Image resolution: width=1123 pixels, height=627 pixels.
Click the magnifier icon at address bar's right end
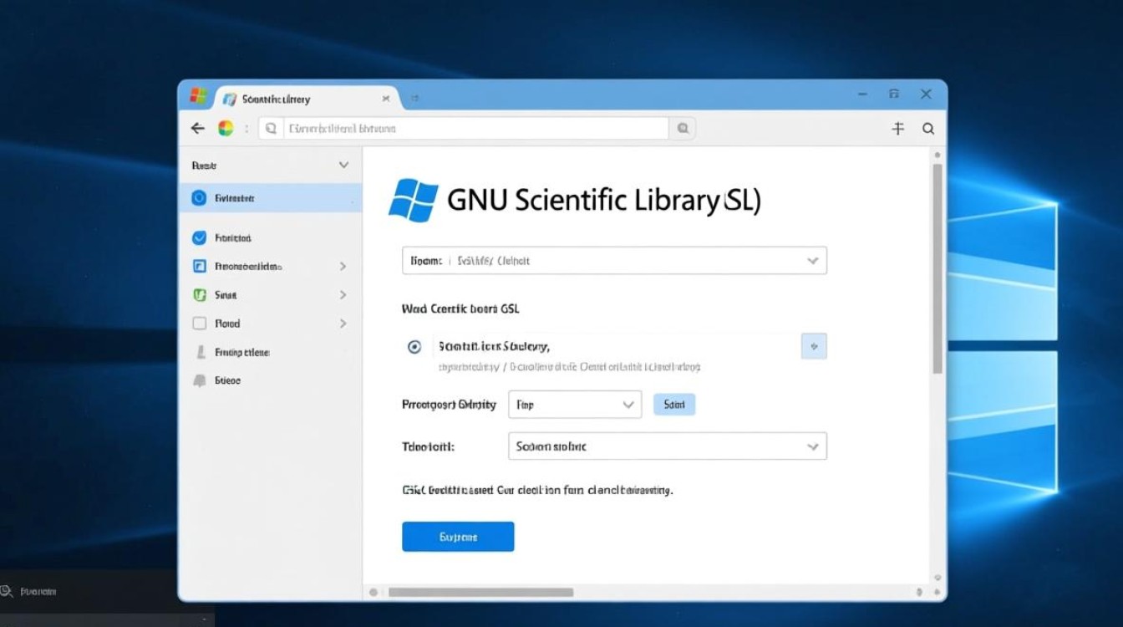[x=683, y=129]
